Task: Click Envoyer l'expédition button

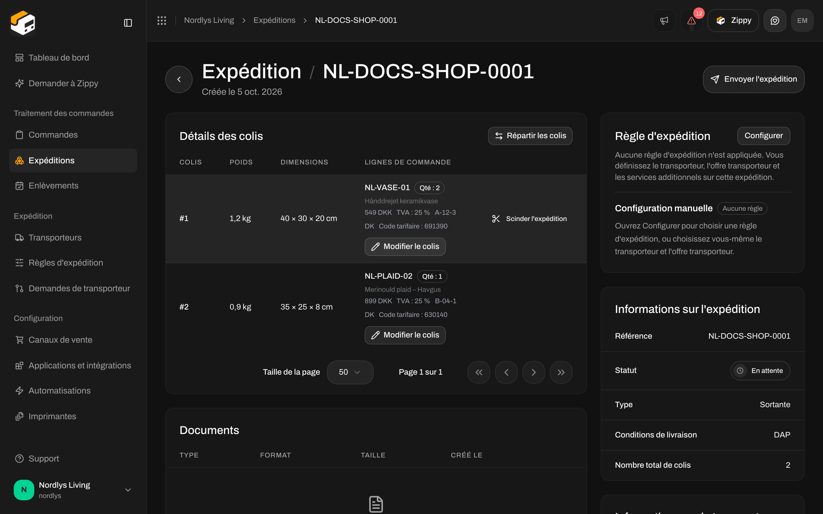Action: pos(753,79)
